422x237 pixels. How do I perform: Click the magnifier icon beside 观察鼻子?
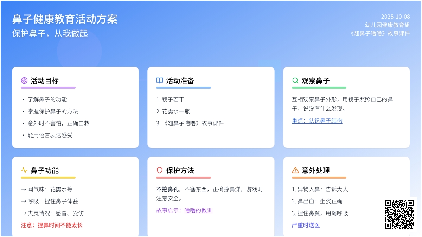pos(295,80)
